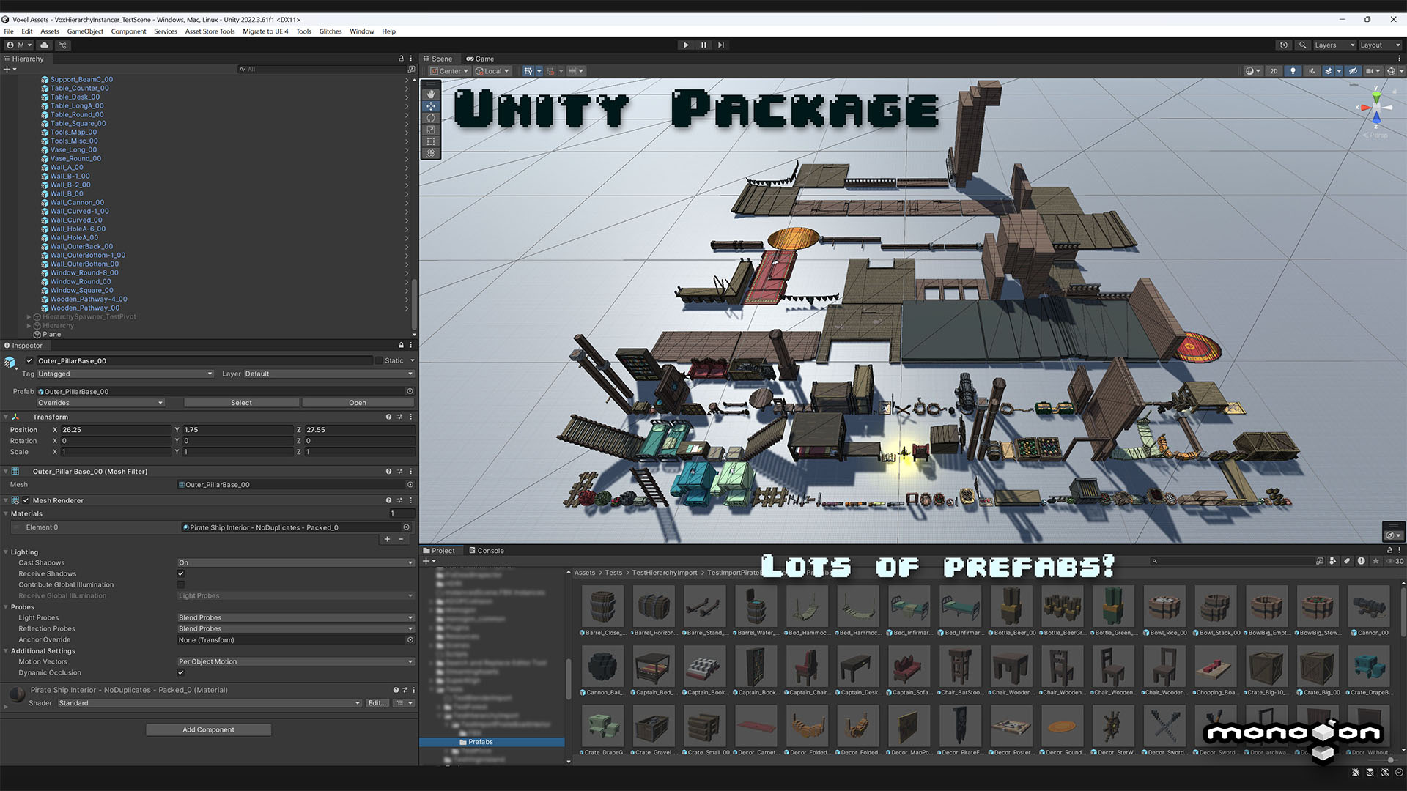
Task: Toggle Contribute Global Illumination checkbox
Action: point(181,584)
